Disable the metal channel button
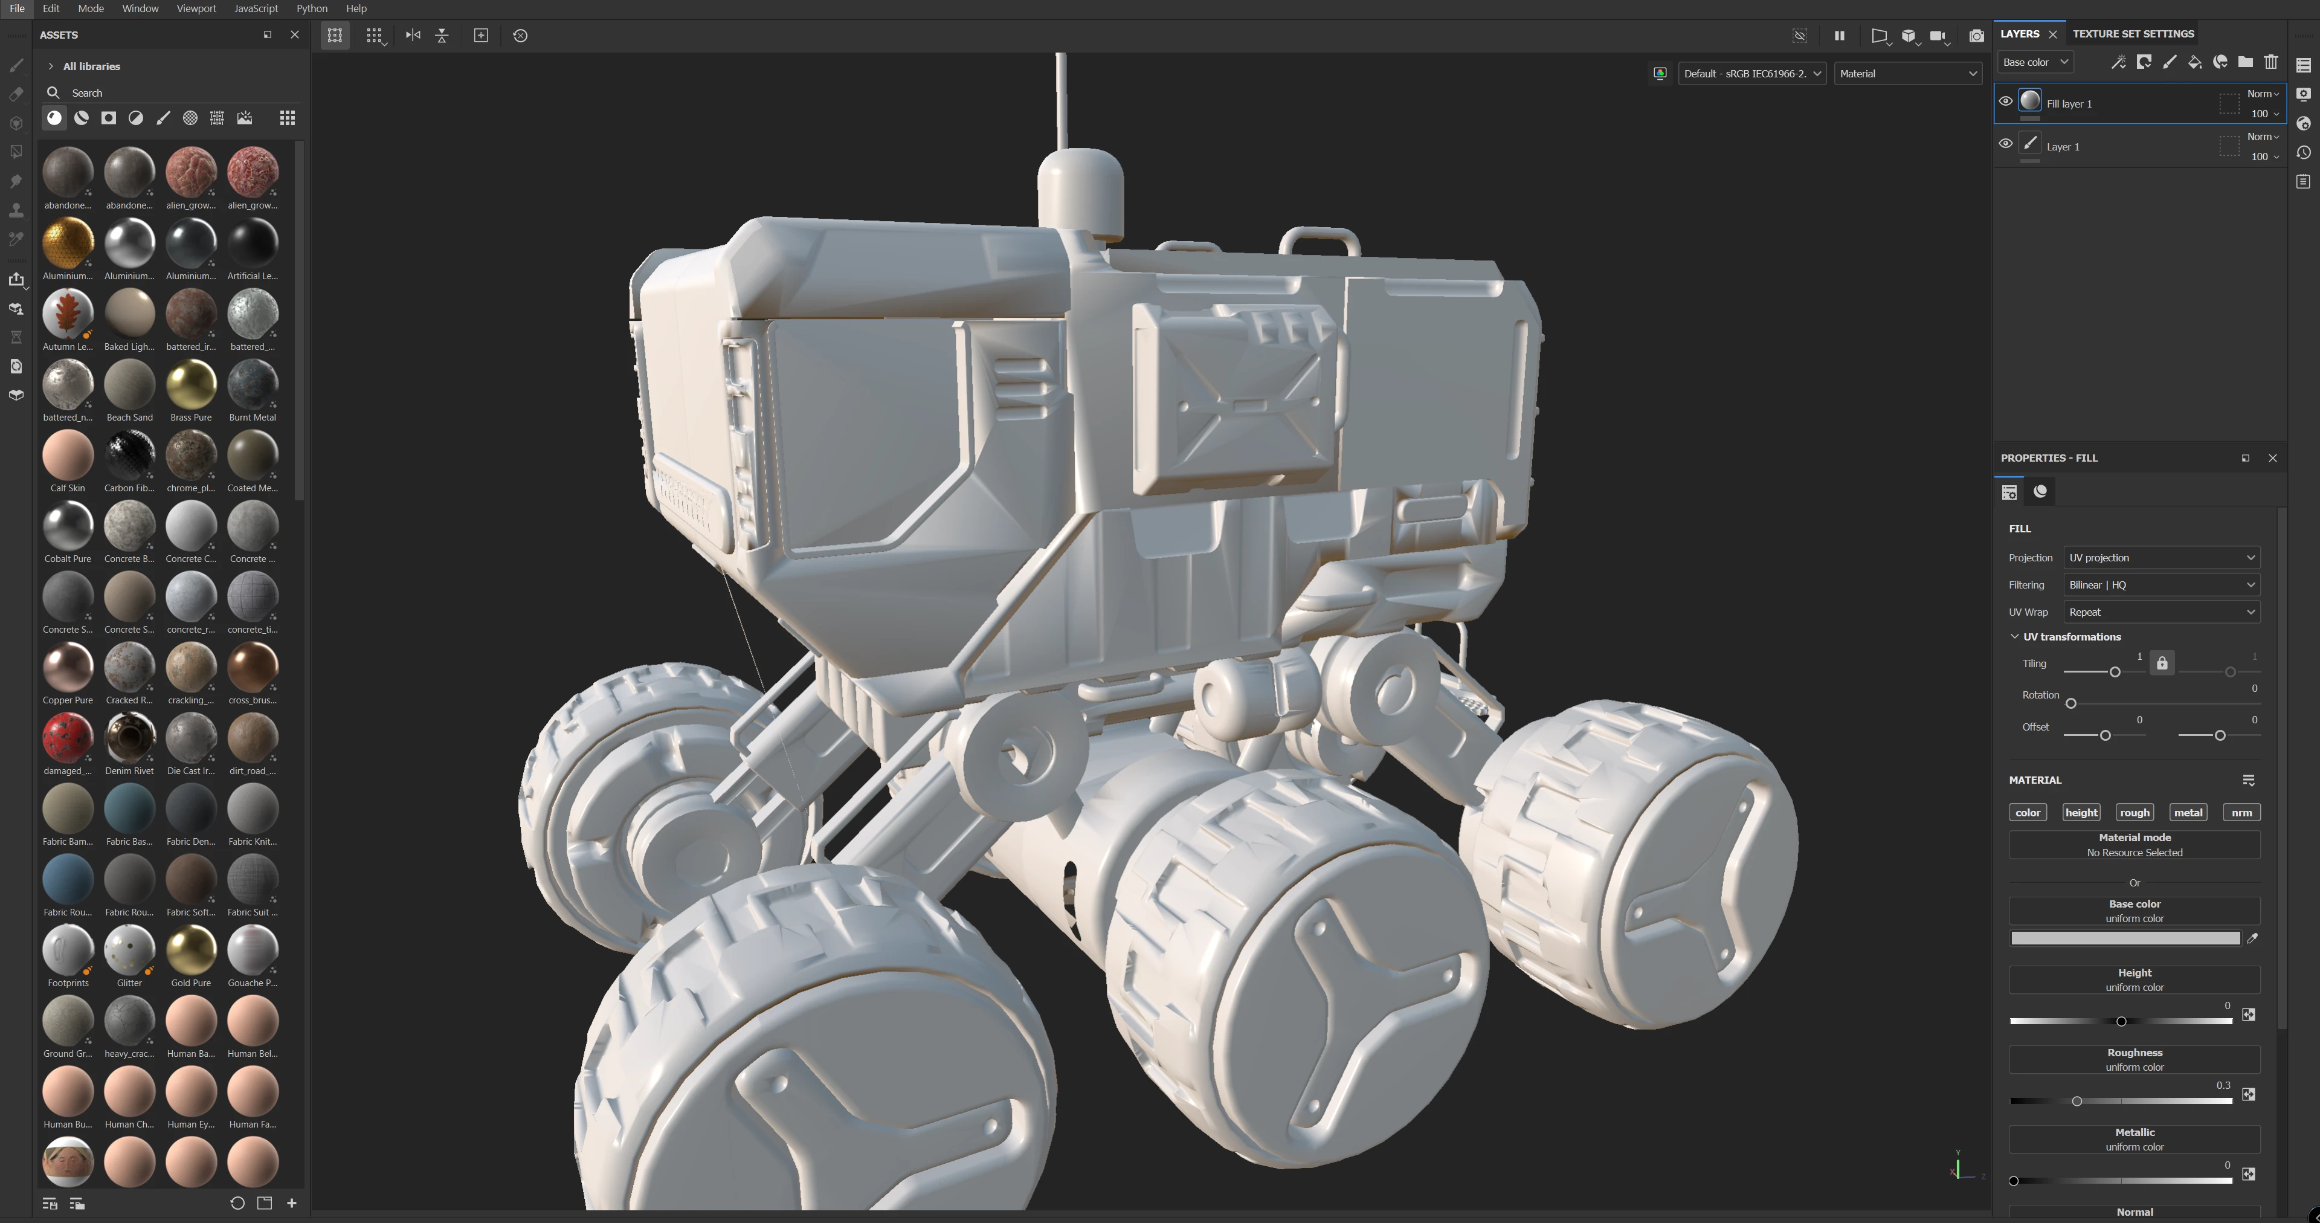The height and width of the screenshot is (1223, 2320). click(2188, 812)
